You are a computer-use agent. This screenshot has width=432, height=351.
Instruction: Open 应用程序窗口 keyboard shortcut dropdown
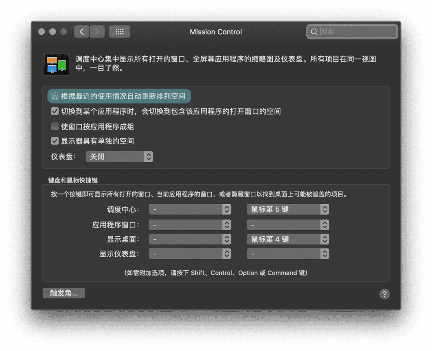(190, 225)
